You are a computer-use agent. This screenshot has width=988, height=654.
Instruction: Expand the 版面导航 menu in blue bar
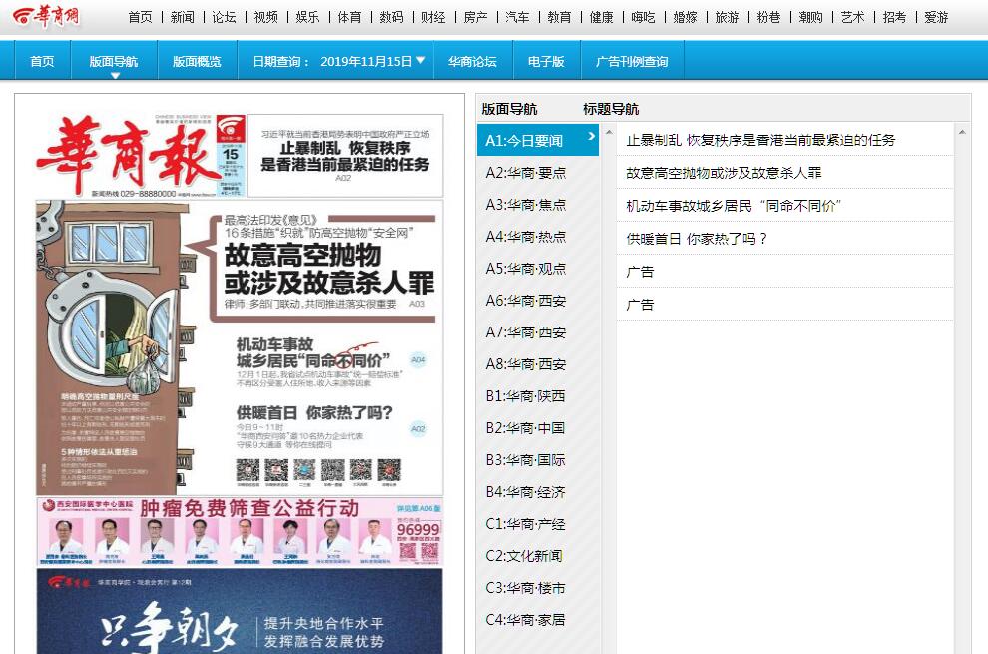pos(114,61)
